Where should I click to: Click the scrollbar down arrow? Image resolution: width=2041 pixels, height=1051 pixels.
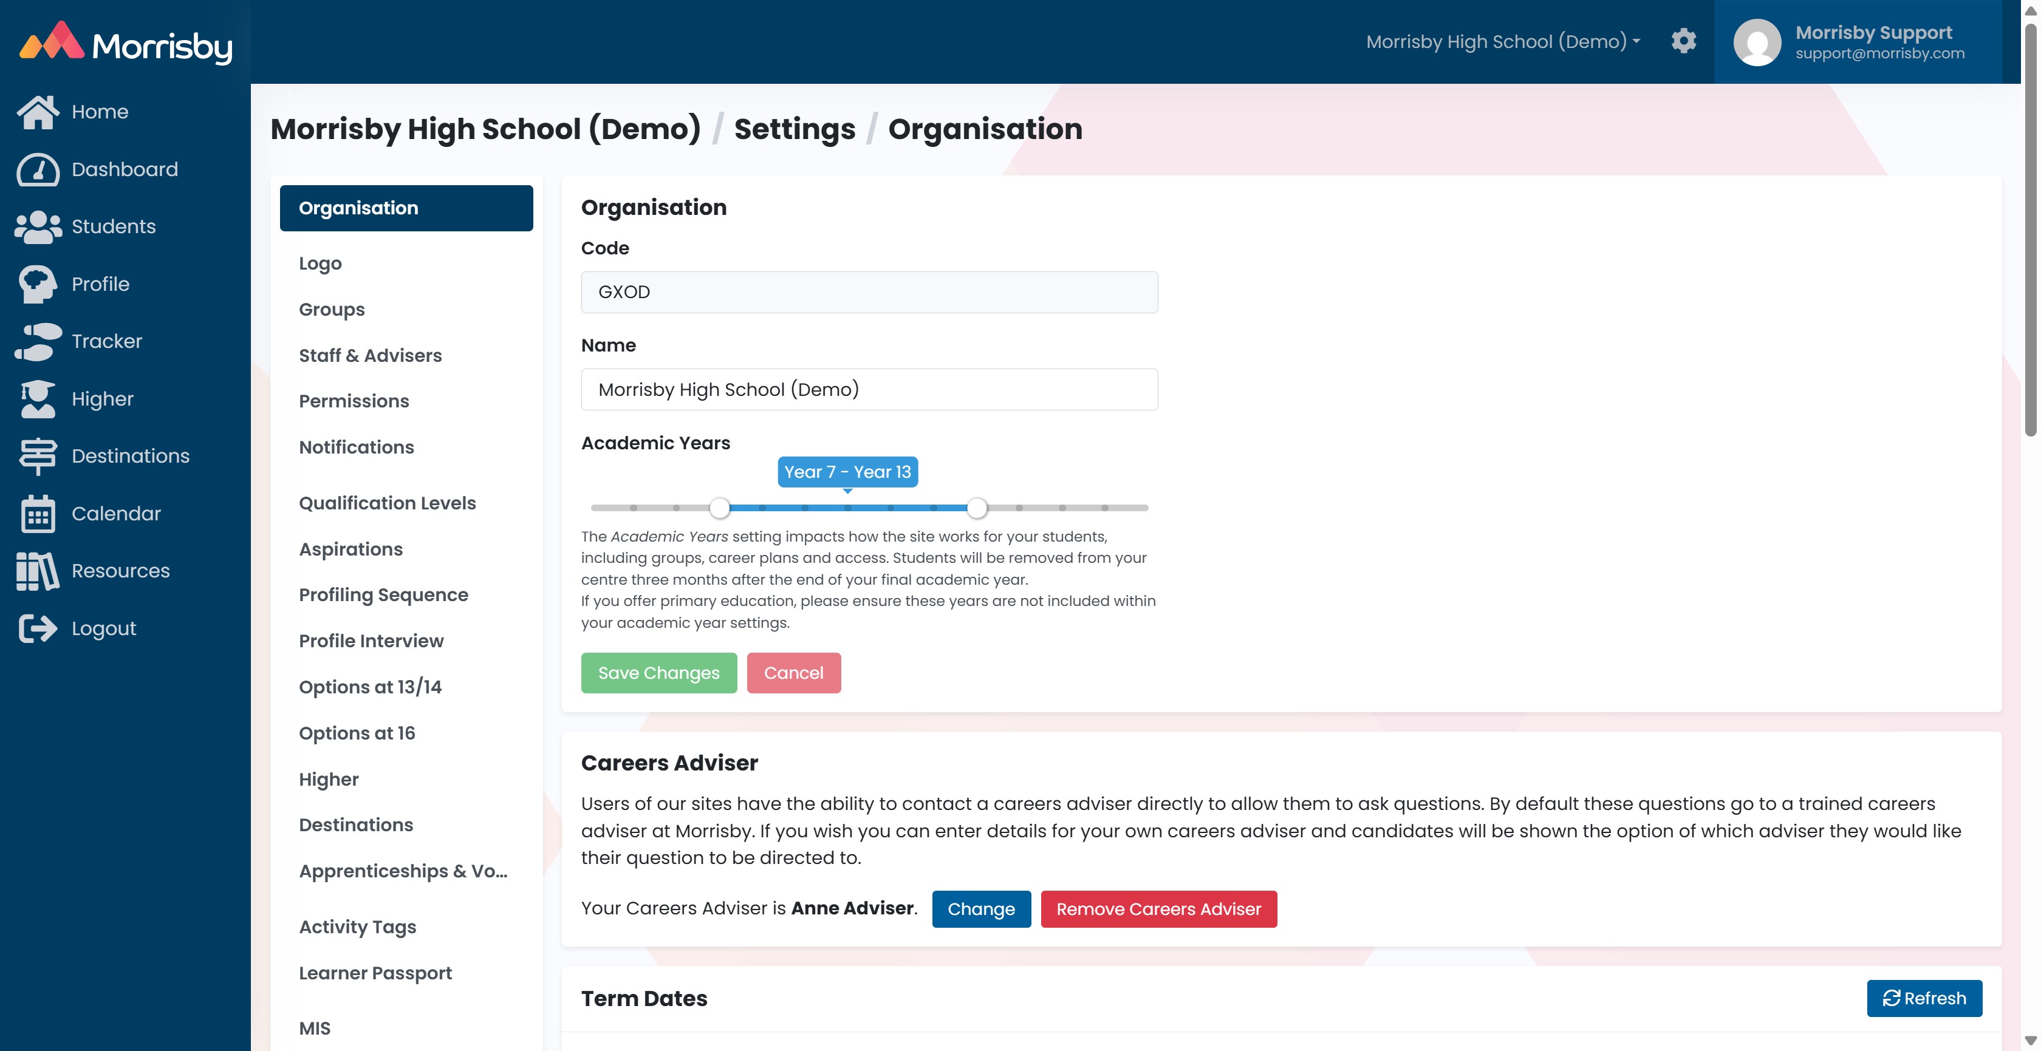click(2030, 1041)
